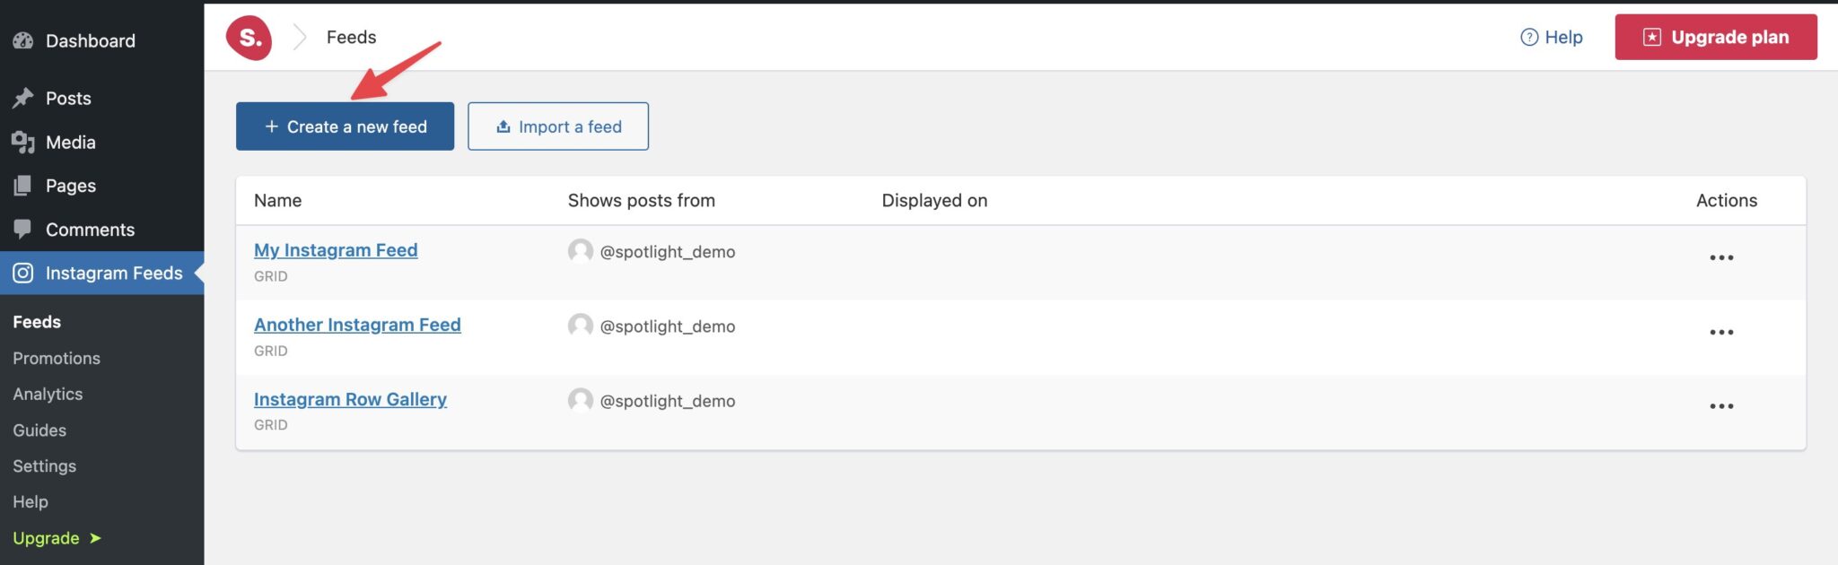The width and height of the screenshot is (1838, 565).
Task: Click @spotlight_demo in My Instagram Feed row
Action: 668,252
